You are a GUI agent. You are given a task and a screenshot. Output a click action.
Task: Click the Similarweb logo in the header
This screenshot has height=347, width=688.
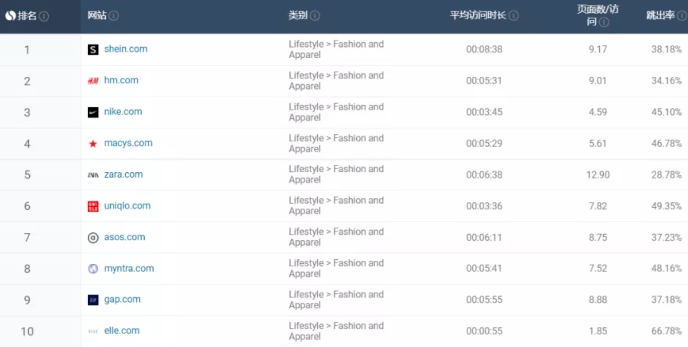point(11,16)
